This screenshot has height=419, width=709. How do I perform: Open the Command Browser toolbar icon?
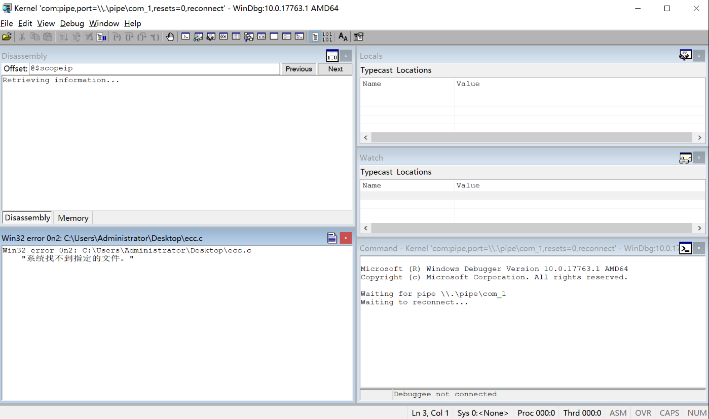click(x=300, y=36)
